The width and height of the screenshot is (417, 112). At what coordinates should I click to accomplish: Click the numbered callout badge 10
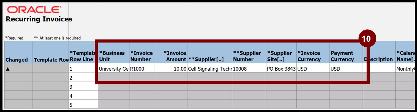[x=367, y=39]
